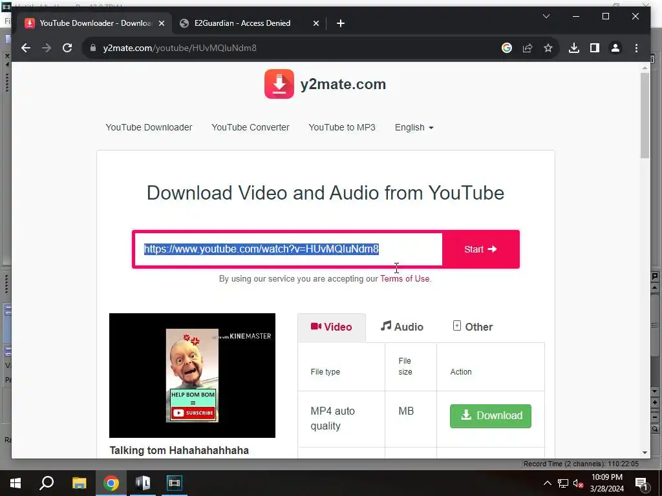Click the network tray icon
This screenshot has height=496, width=662.
click(563, 483)
